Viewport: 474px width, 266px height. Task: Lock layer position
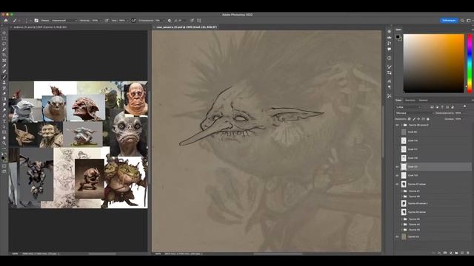tap(418, 119)
